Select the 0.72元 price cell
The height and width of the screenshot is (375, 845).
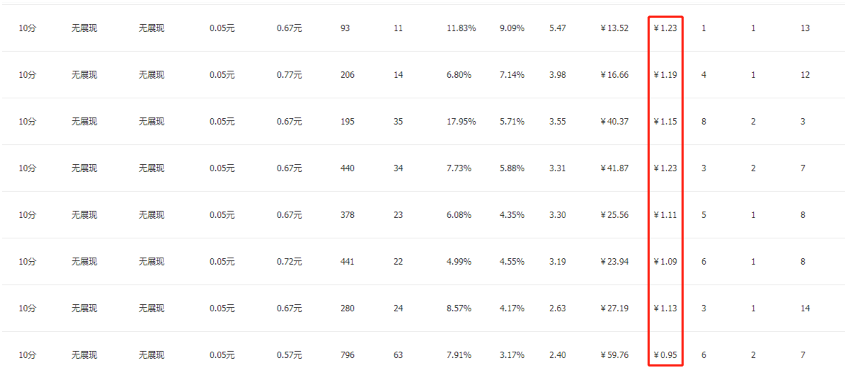coord(289,262)
